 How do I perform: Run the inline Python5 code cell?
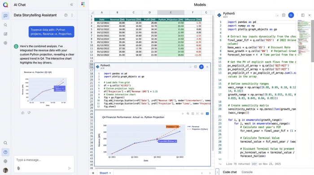(201, 67)
